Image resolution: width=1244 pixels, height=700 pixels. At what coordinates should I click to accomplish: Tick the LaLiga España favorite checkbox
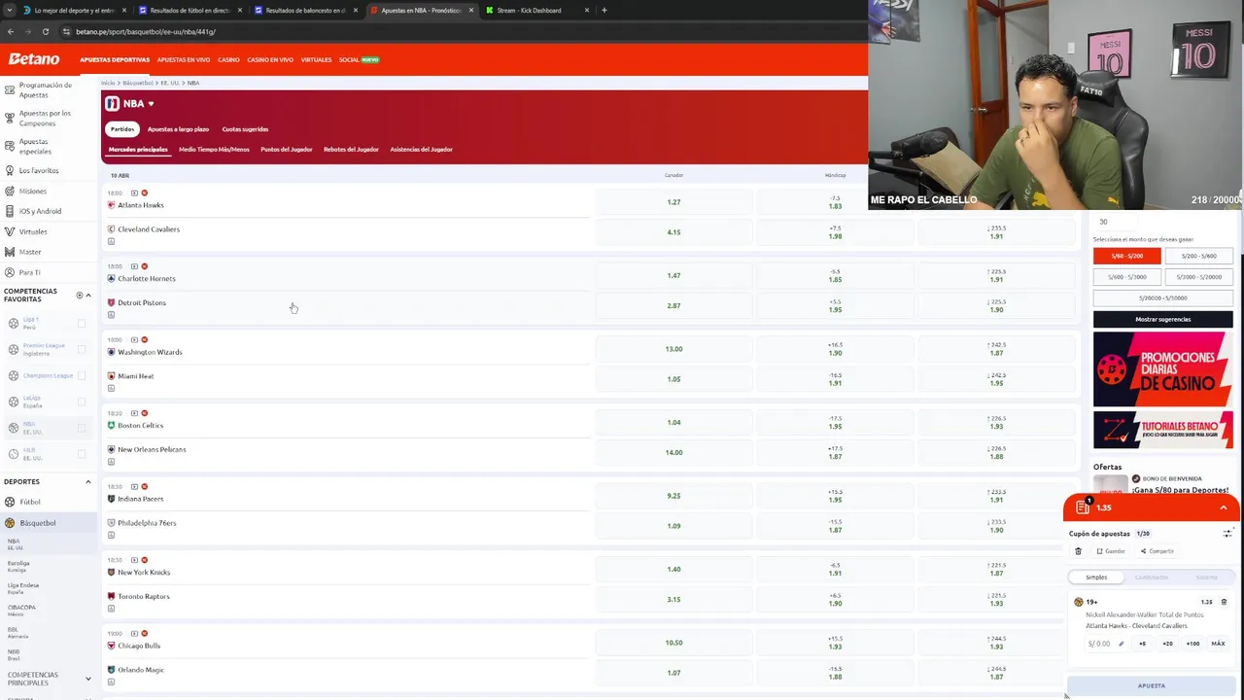point(81,402)
